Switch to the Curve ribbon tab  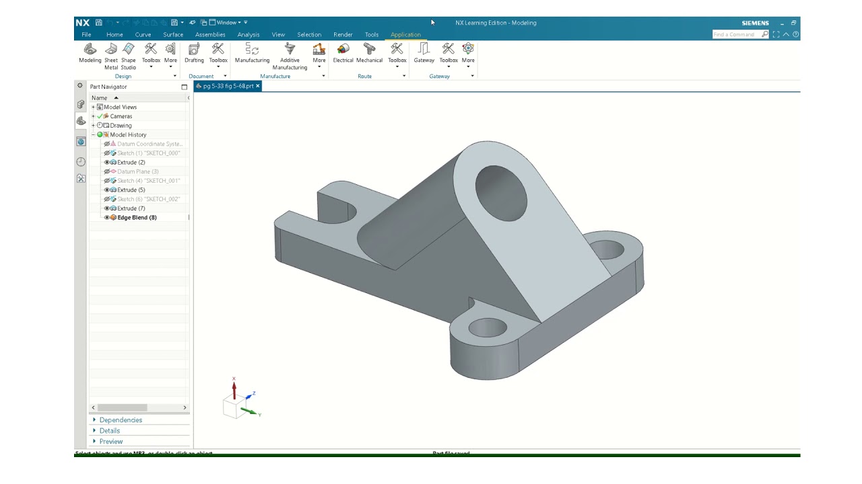tap(143, 34)
